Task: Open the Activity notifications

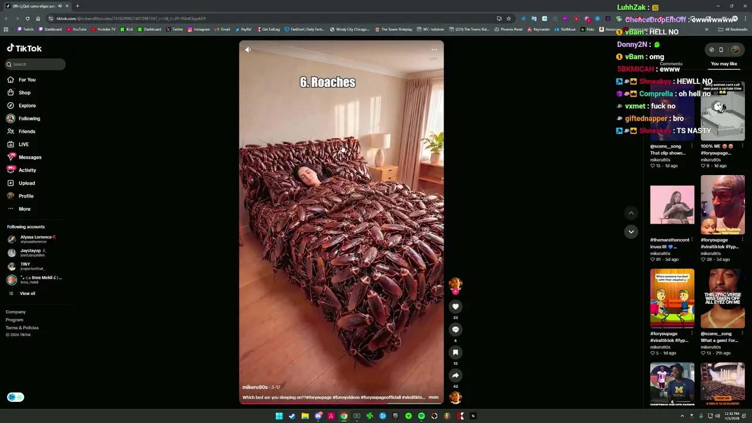Action: coord(22,170)
